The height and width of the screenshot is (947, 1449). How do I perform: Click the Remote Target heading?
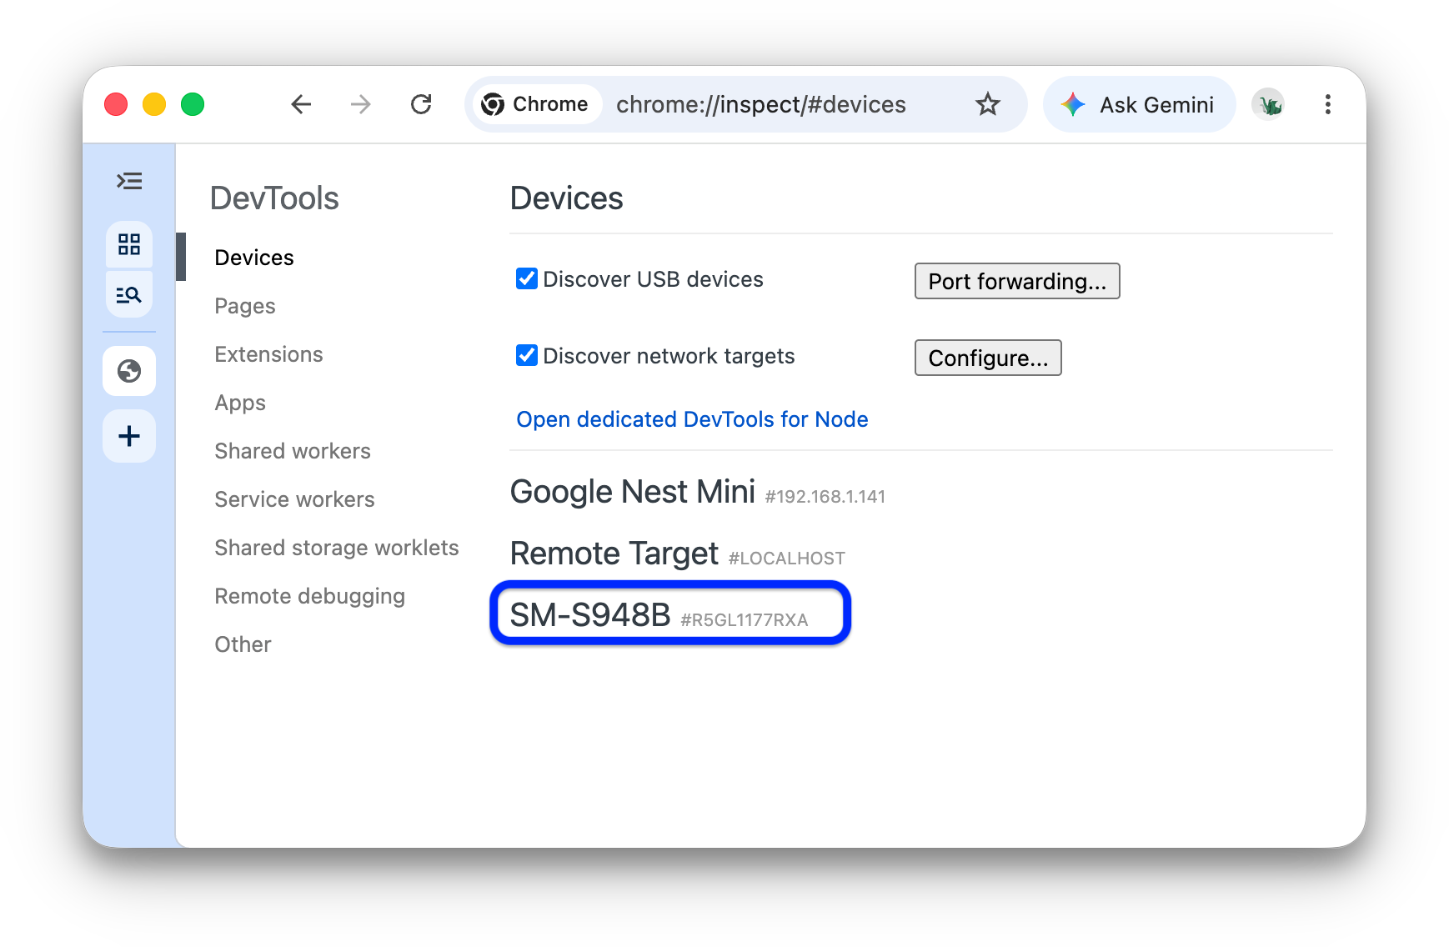tap(614, 554)
